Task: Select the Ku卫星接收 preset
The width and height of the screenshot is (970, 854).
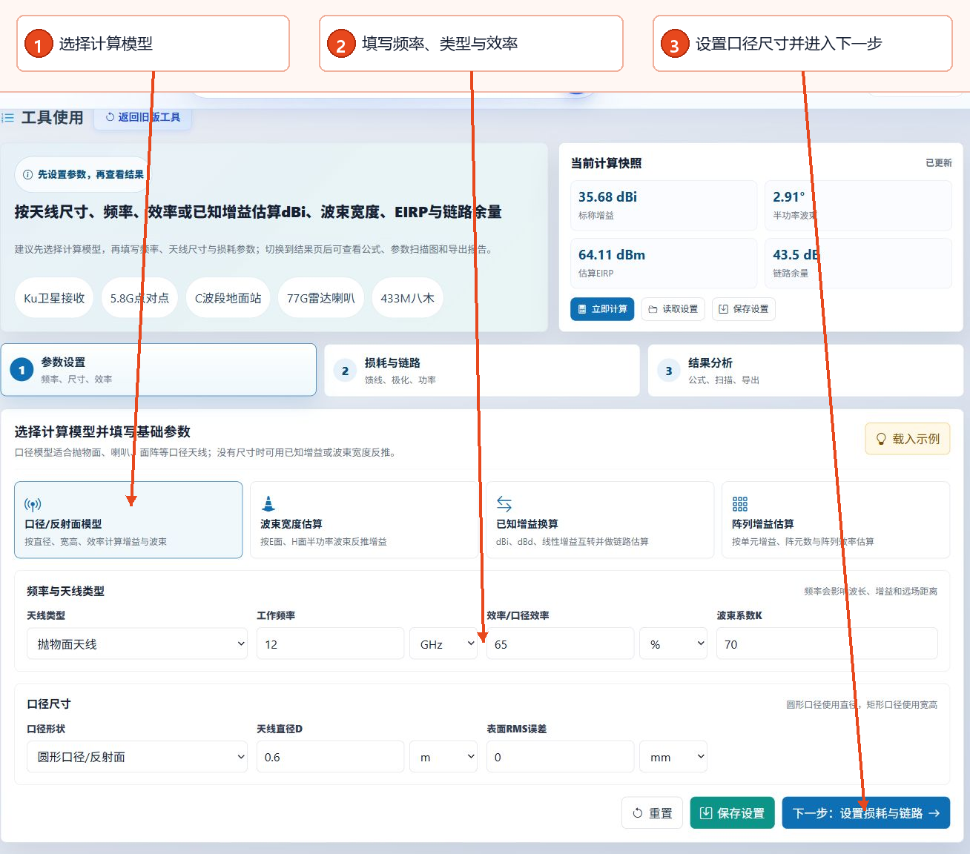Action: pyautogui.click(x=54, y=298)
